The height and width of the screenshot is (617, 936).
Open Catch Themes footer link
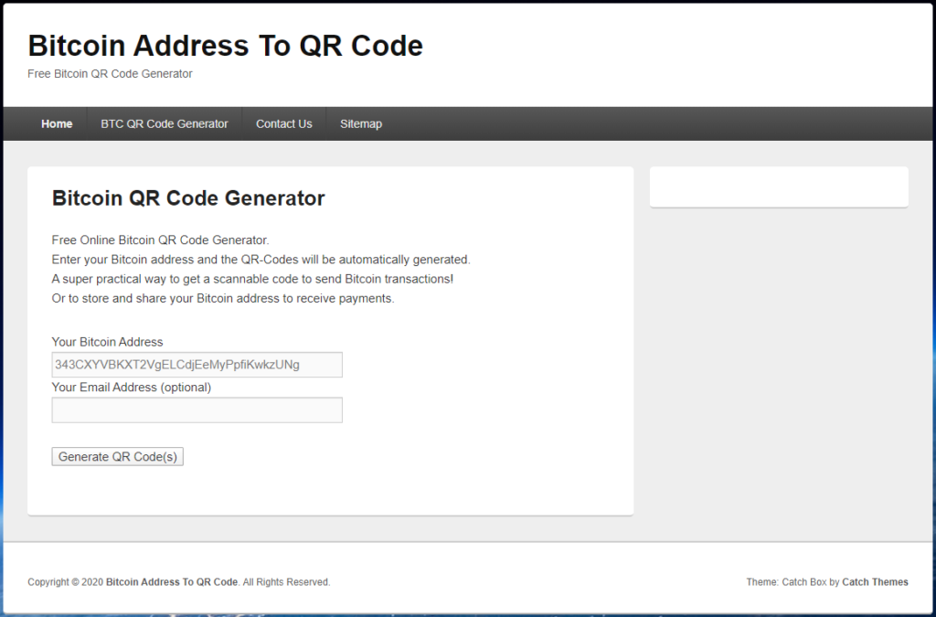point(875,581)
